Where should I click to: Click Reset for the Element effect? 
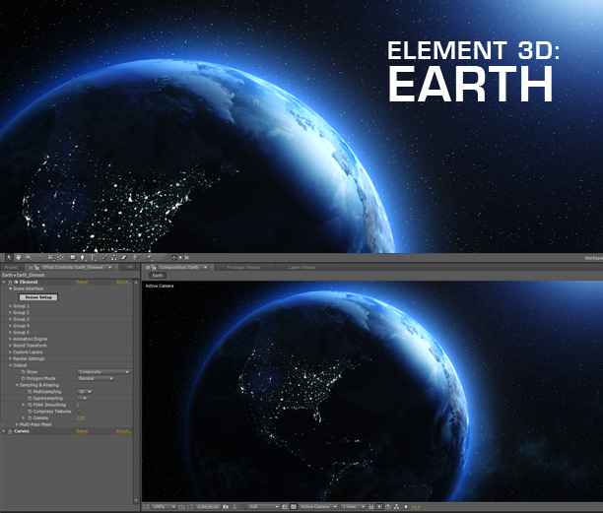pos(83,282)
